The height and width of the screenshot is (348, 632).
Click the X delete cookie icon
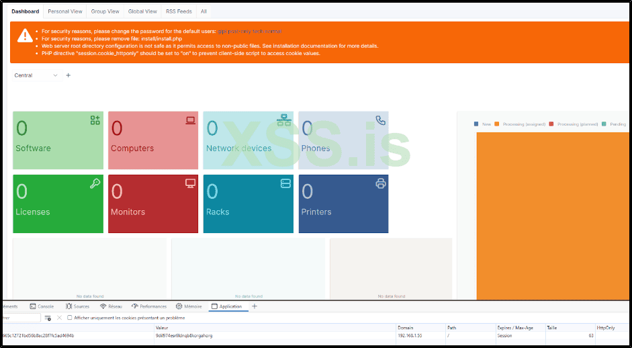point(59,318)
